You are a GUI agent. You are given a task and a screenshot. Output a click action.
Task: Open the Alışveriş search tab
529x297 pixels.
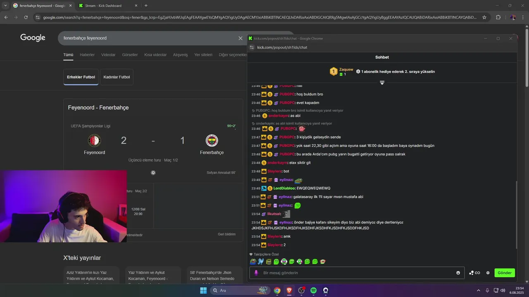tap(180, 55)
